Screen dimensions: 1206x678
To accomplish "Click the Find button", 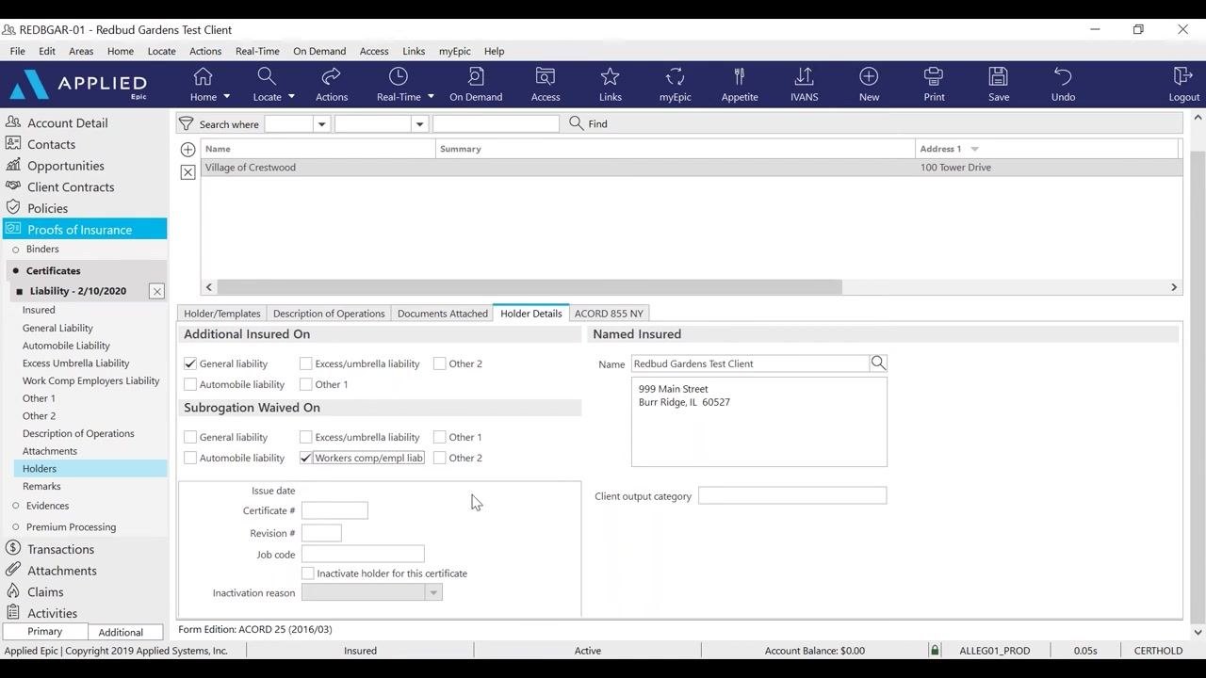I will pyautogui.click(x=589, y=124).
